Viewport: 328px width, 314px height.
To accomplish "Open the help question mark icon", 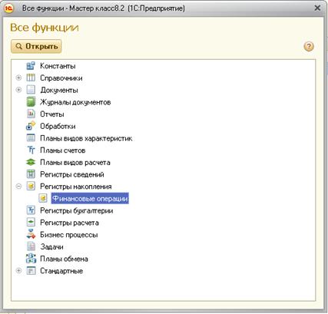I will point(309,47).
